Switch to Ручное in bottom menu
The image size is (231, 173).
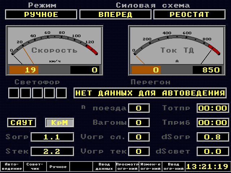[x=58, y=167]
